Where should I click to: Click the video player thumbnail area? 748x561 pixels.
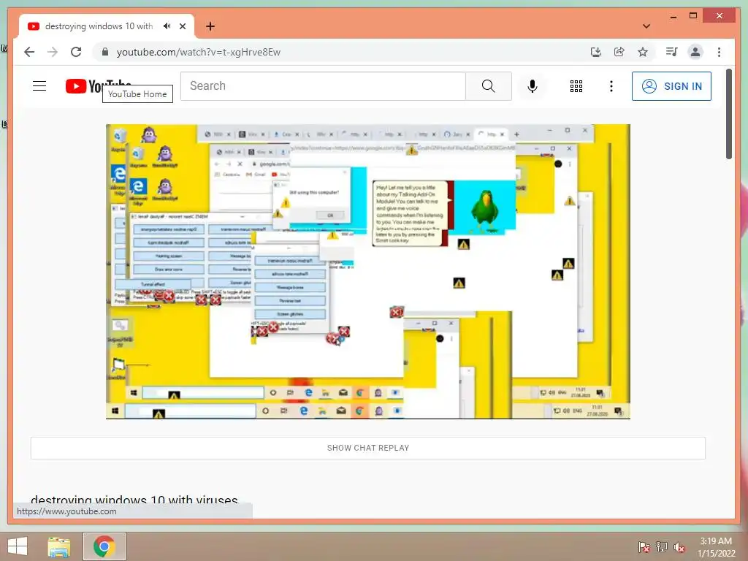[x=368, y=272]
